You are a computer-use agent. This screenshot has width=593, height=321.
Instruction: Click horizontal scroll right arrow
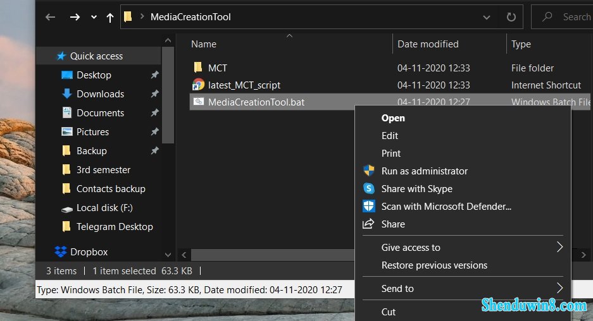pos(584,255)
